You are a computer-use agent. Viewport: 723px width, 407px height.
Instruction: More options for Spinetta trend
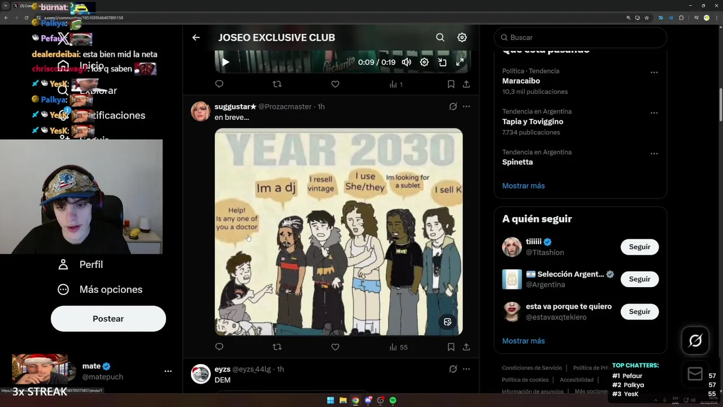654,154
